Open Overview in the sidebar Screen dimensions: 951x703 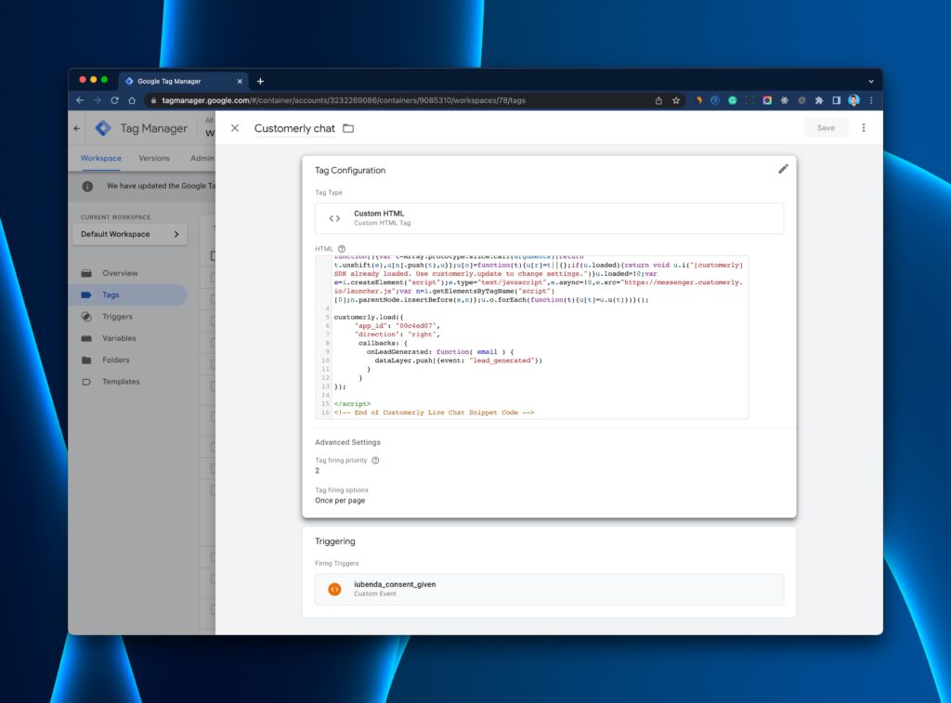pyautogui.click(x=120, y=273)
